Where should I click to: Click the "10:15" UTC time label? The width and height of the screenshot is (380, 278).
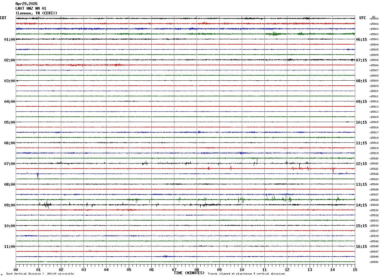[361, 122]
